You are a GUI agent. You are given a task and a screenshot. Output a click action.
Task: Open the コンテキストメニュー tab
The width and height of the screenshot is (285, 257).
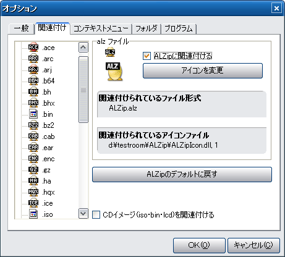(x=101, y=28)
